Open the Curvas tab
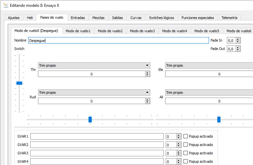253x165 pixels. (136, 18)
